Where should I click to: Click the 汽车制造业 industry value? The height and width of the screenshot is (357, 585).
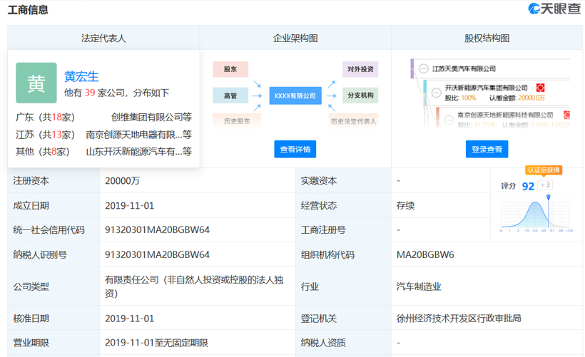(x=419, y=286)
